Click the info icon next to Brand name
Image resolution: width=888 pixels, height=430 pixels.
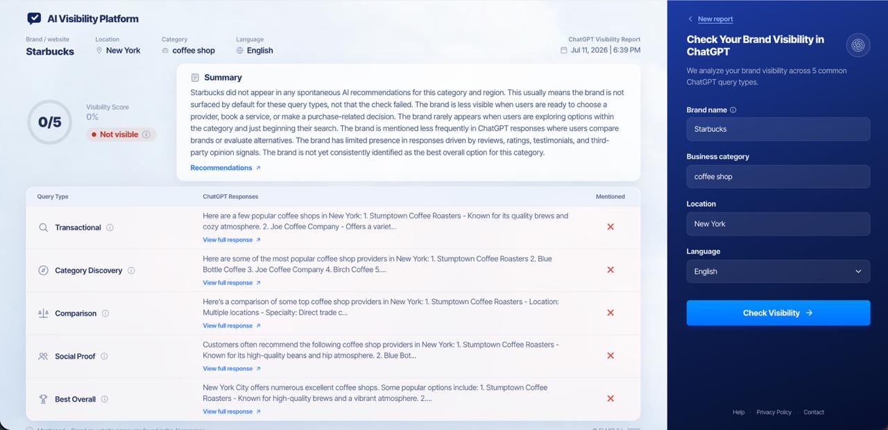pos(733,110)
